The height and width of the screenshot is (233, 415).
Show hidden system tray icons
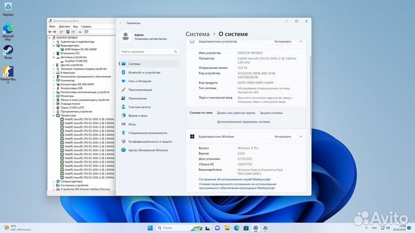[x=367, y=228]
